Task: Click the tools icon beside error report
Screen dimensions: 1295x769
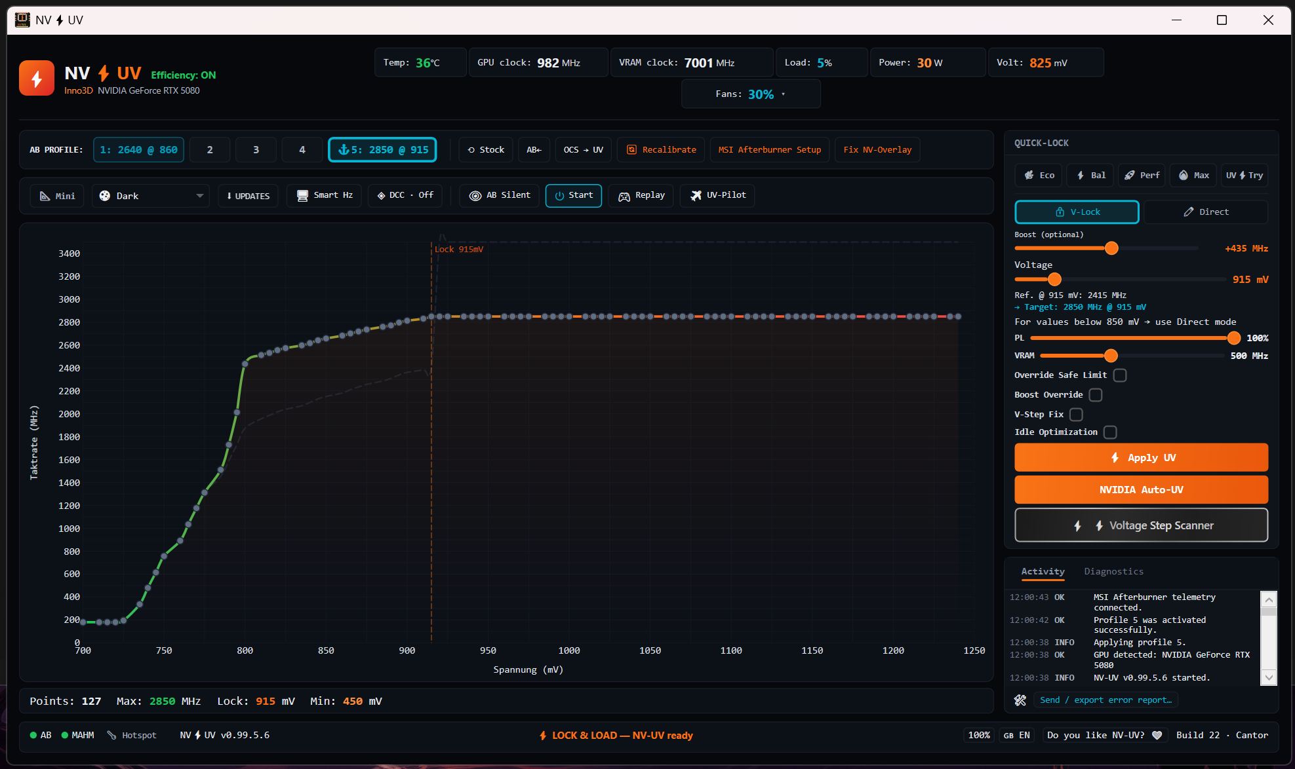Action: click(1020, 700)
